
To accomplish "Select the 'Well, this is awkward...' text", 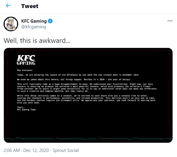I will 37,41.
